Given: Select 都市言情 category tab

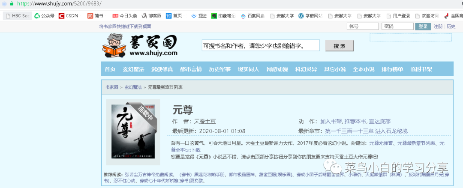Looking at the screenshot, I should pos(191,69).
